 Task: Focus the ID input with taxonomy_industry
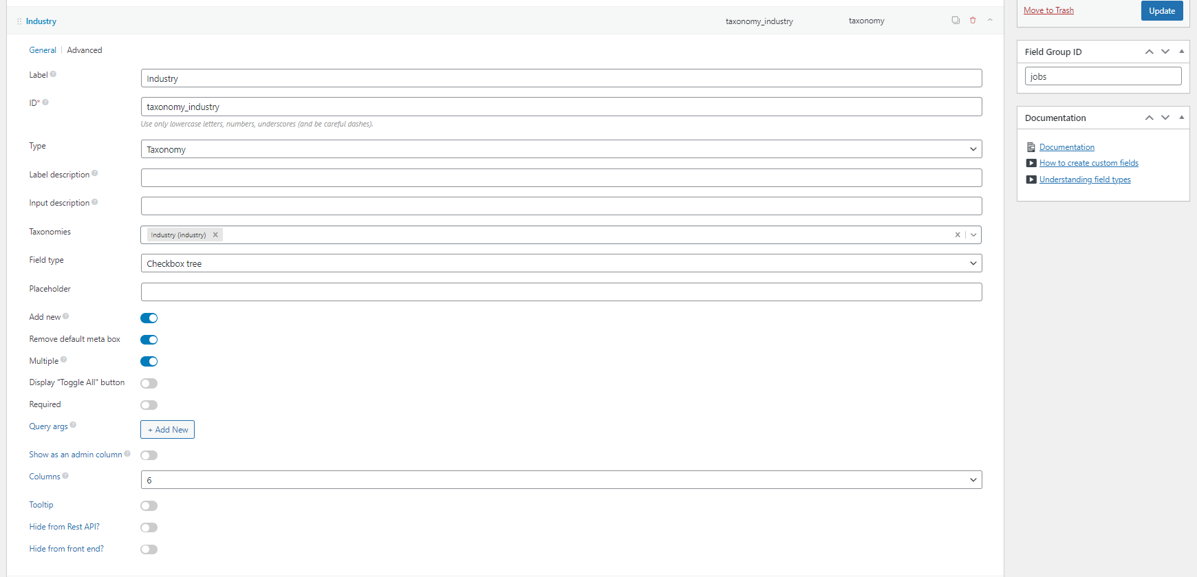click(x=561, y=107)
